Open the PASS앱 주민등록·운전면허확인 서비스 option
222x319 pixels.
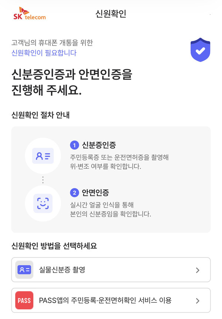[111, 300]
